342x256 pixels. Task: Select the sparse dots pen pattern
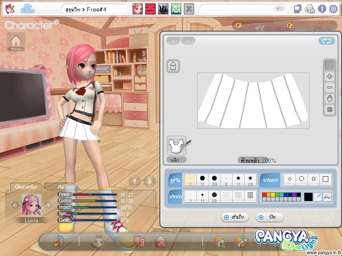tap(226, 196)
